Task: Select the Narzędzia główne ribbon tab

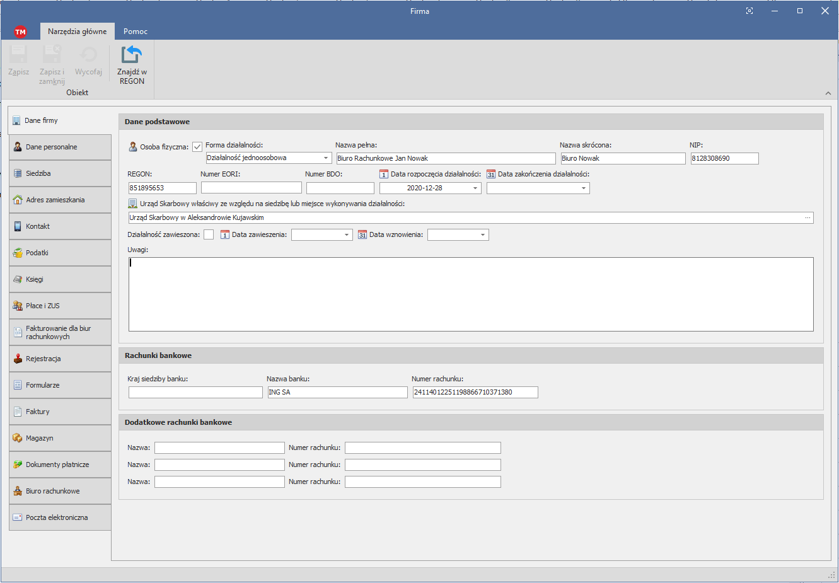Action: (77, 32)
